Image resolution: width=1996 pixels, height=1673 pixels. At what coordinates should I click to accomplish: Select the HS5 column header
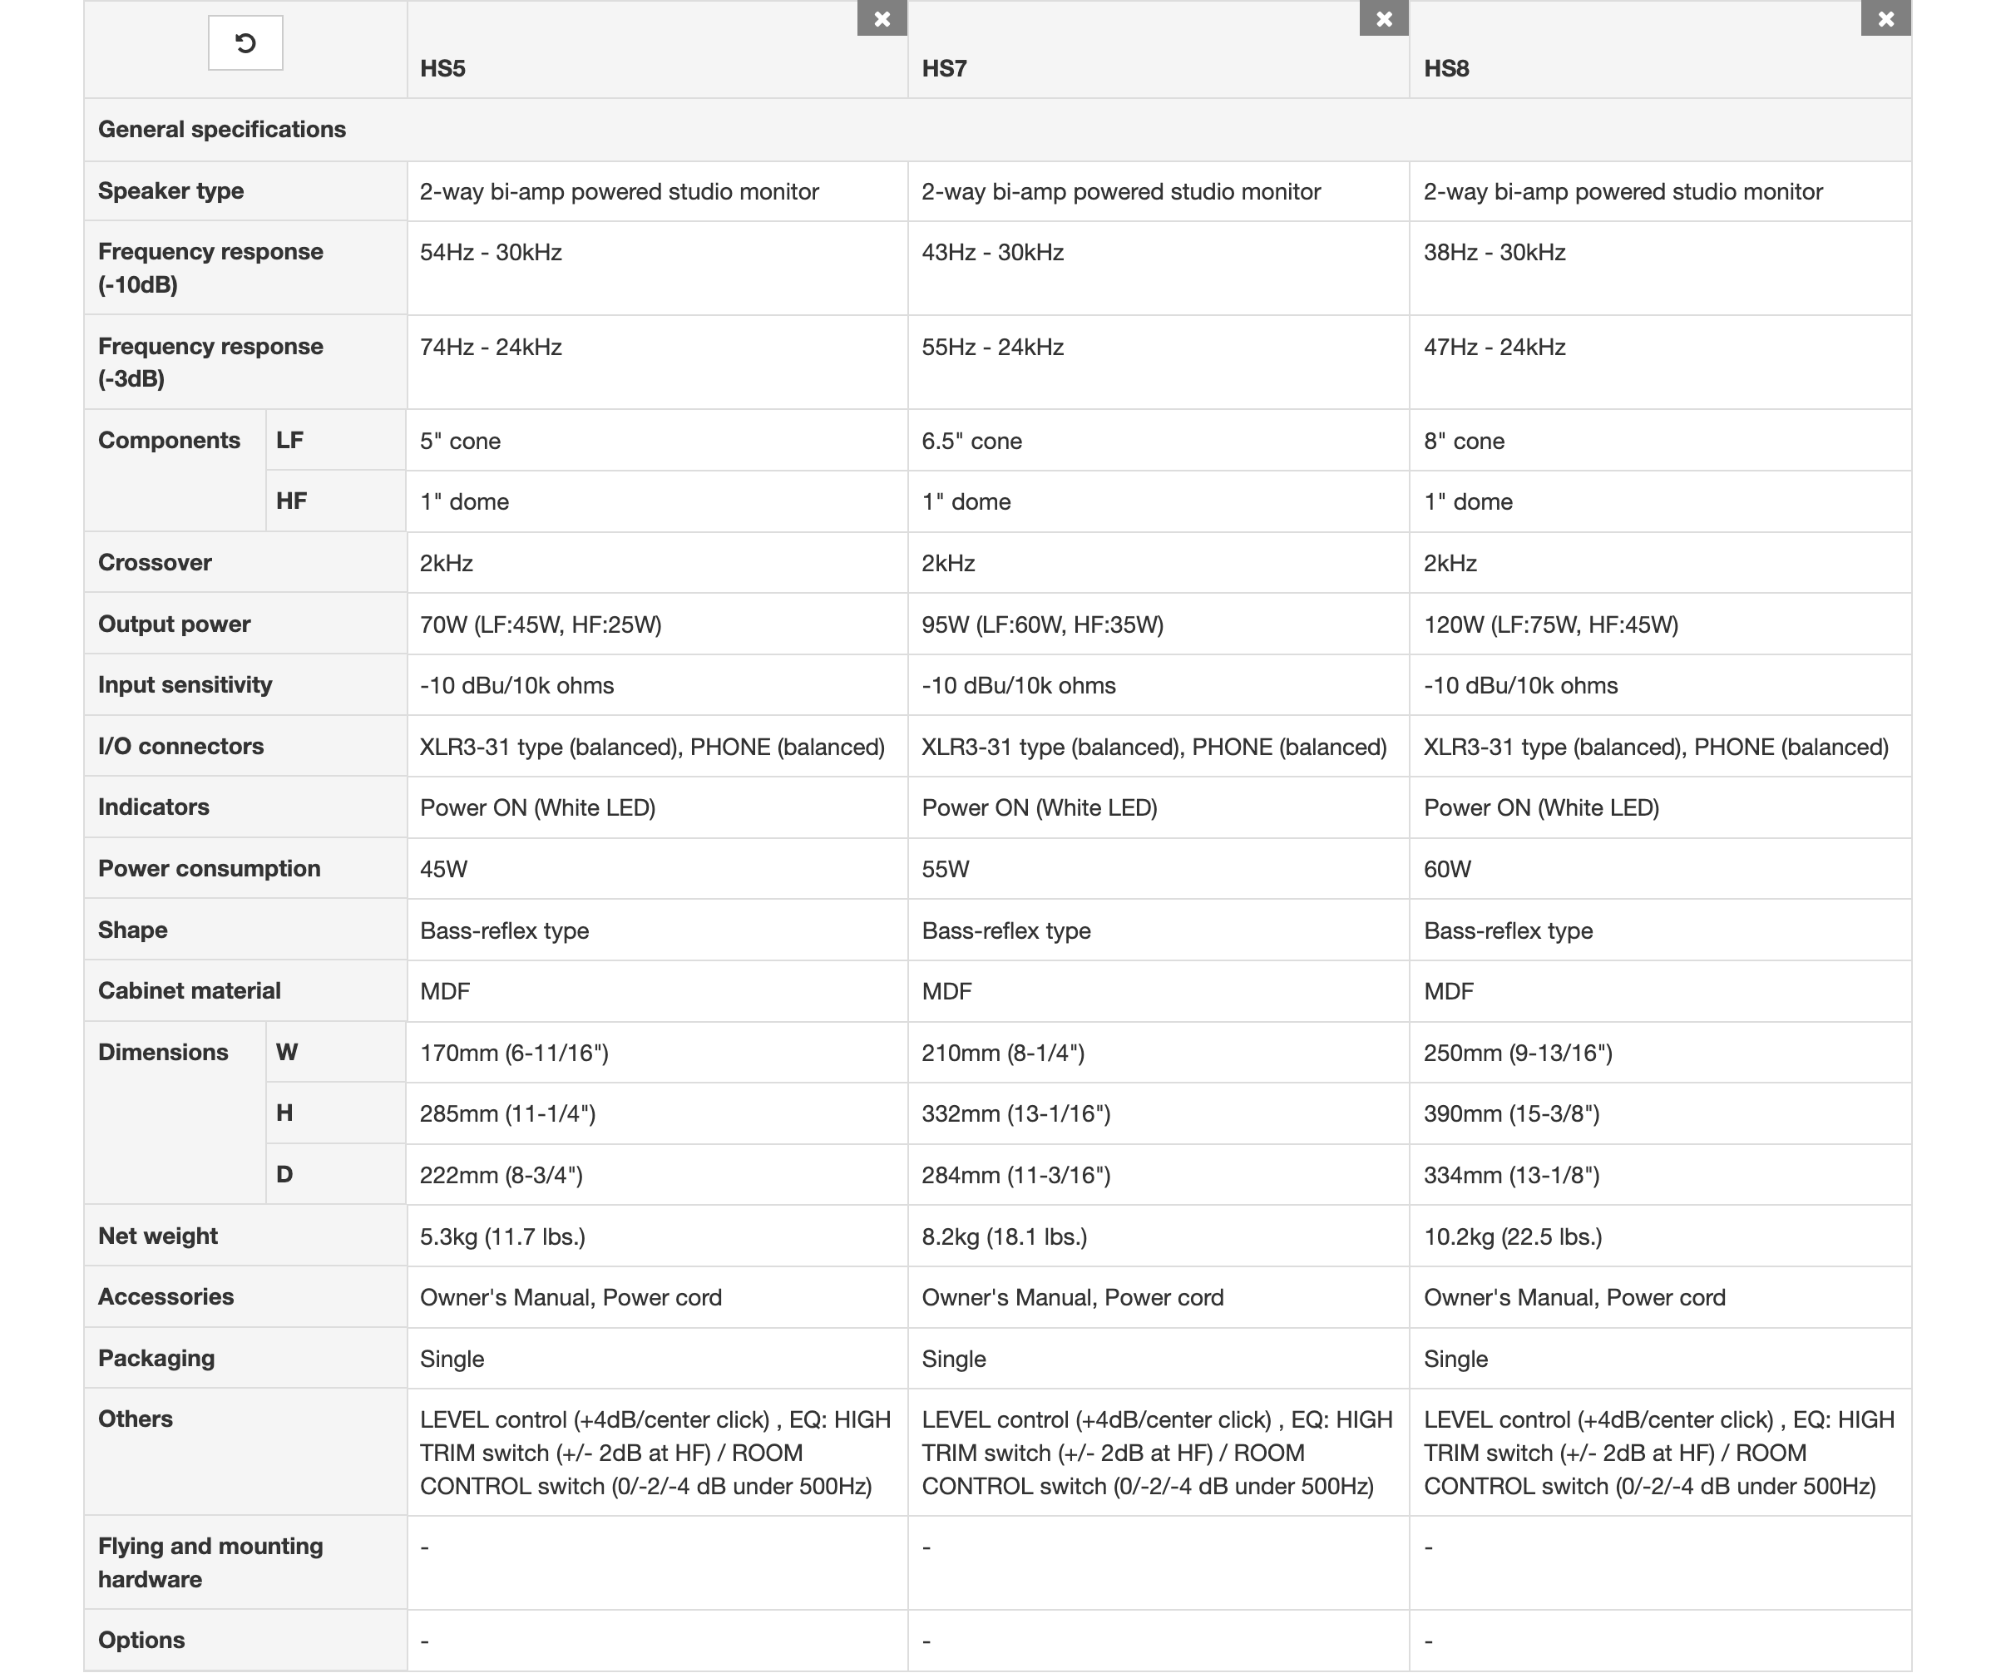pyautogui.click(x=440, y=68)
